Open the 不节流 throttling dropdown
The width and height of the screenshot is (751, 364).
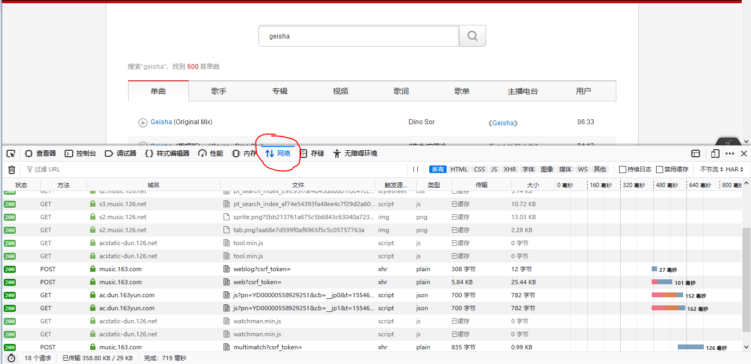pyautogui.click(x=711, y=169)
